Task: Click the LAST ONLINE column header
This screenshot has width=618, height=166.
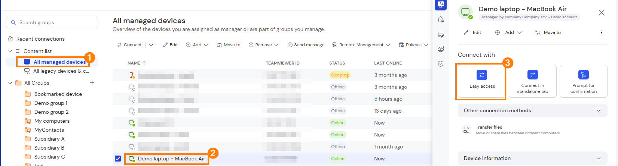Action: (388, 63)
